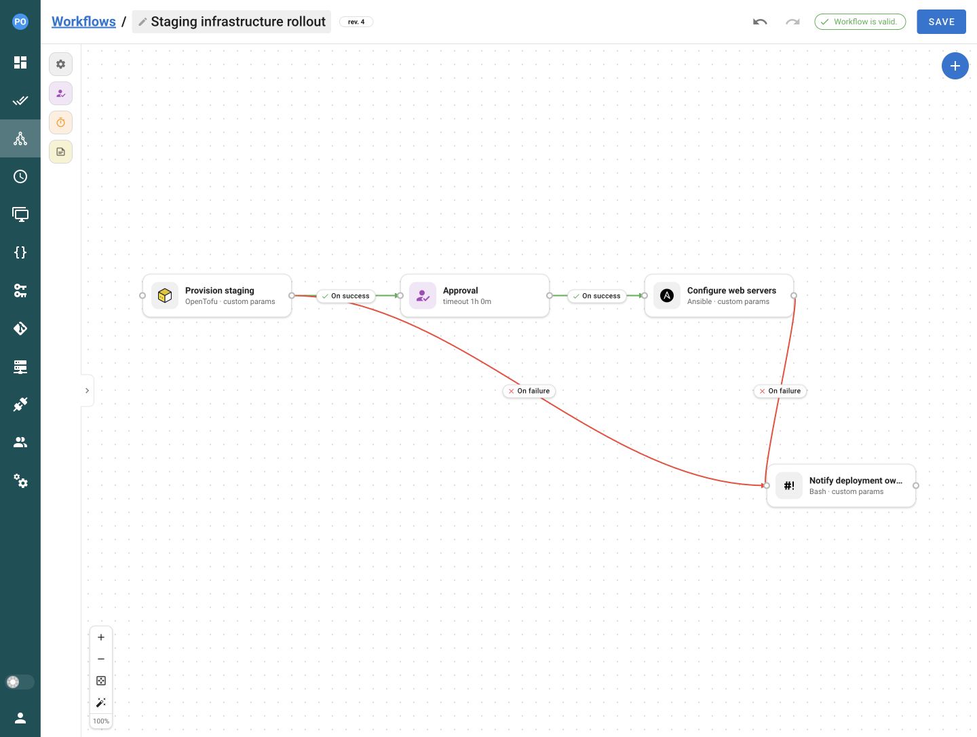This screenshot has height=737, width=977.
Task: Select the workflows tree icon in sidebar
Action: pyautogui.click(x=20, y=138)
